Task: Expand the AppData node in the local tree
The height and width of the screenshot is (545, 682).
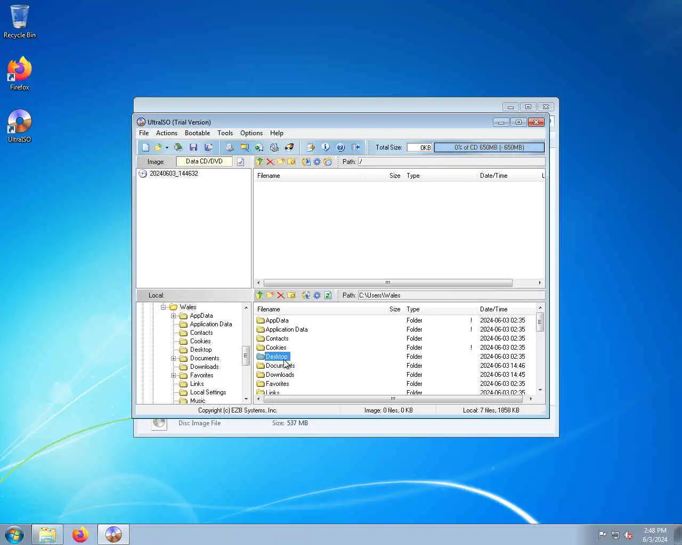Action: (x=174, y=316)
